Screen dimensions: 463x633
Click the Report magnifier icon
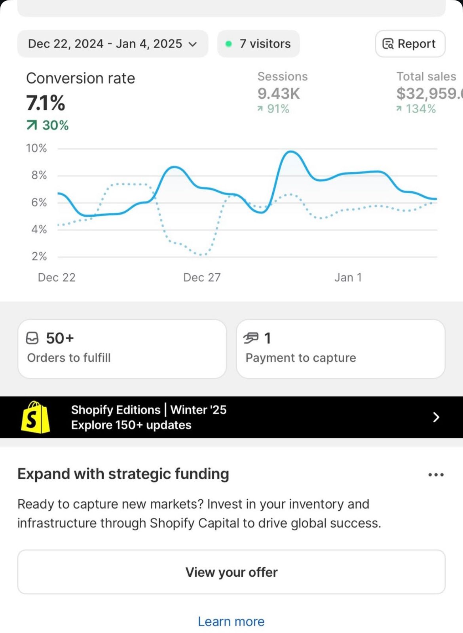[x=388, y=44]
